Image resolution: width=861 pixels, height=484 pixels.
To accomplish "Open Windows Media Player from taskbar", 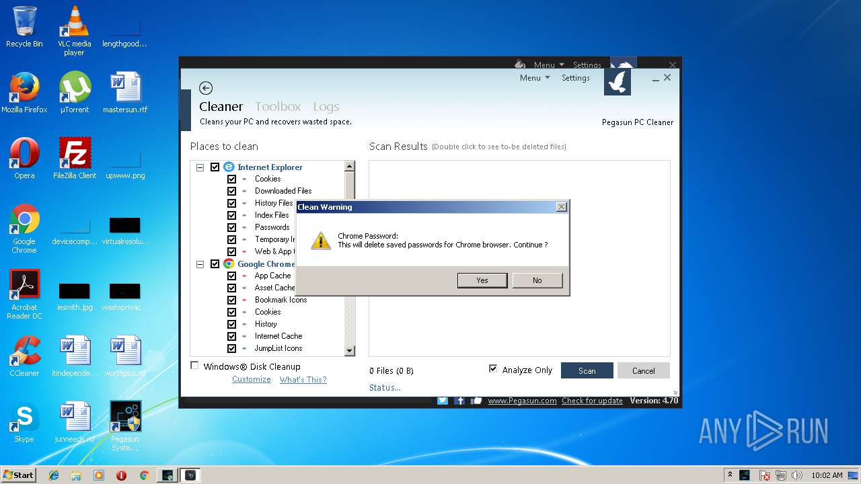I will 99,475.
